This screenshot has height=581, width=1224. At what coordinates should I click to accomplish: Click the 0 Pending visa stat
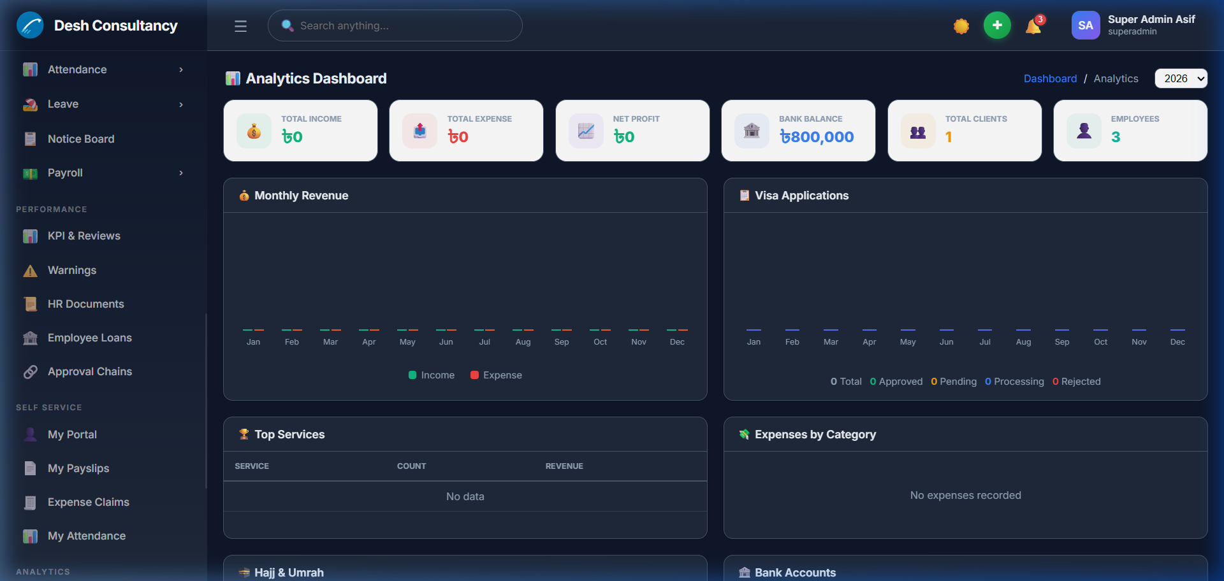point(954,382)
